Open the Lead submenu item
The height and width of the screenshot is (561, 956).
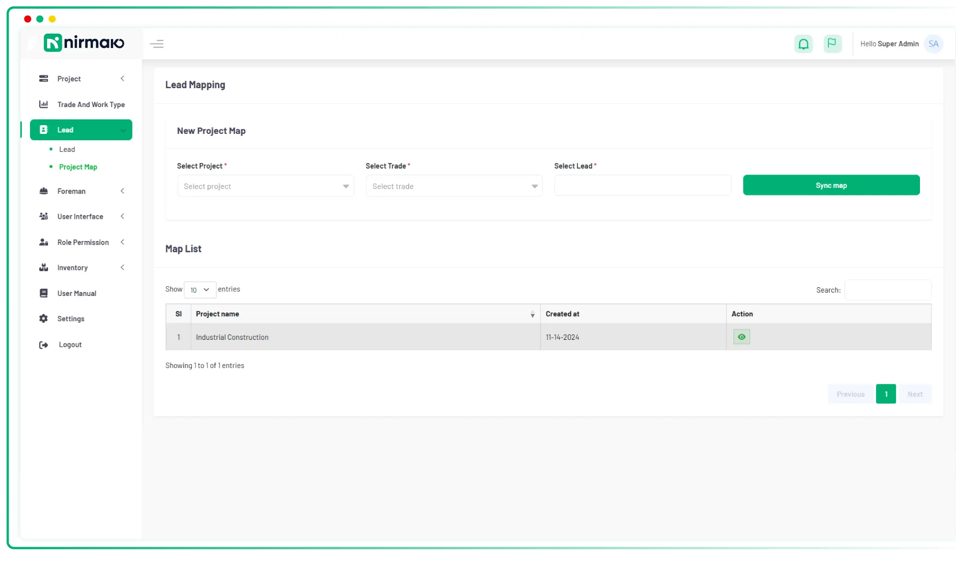[67, 150]
